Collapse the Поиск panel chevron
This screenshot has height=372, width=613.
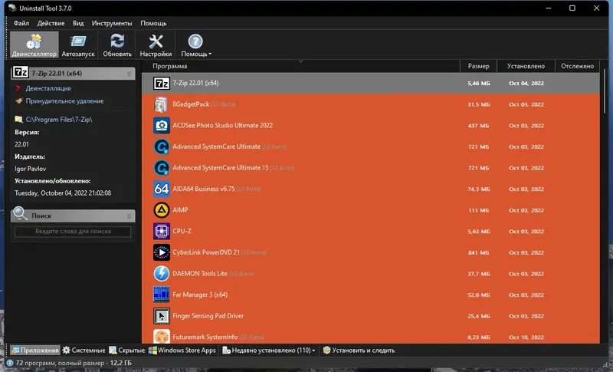(x=129, y=216)
